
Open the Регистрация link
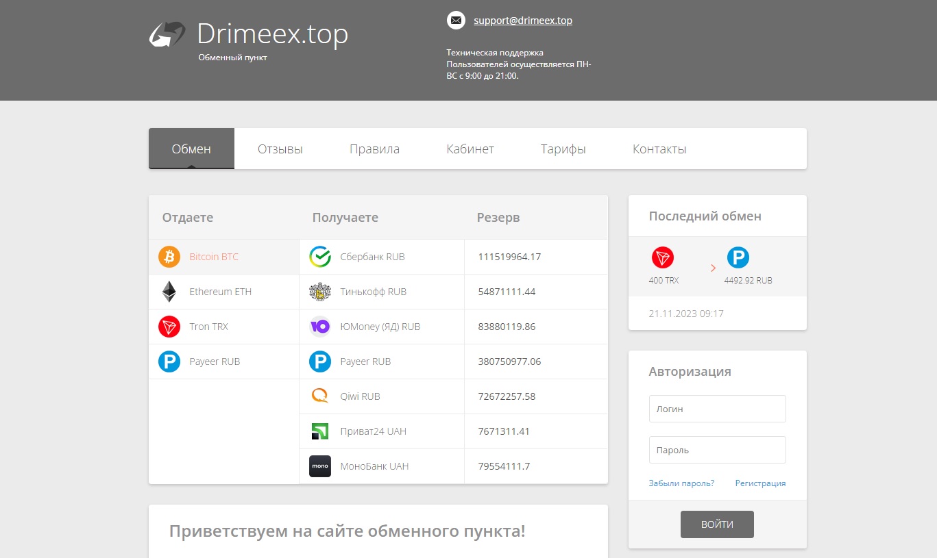point(760,483)
